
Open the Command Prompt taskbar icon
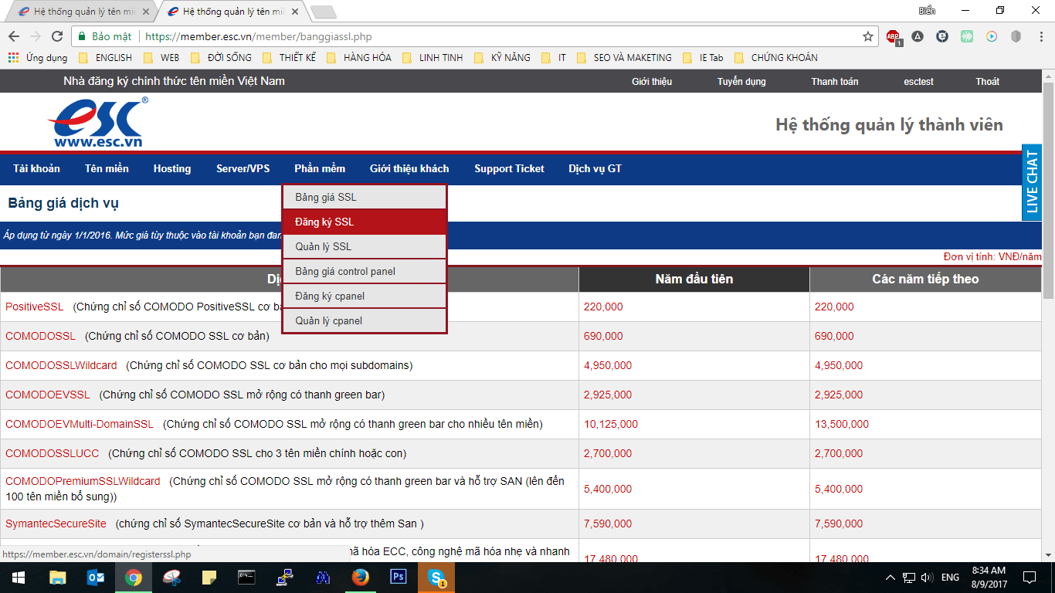tap(247, 577)
